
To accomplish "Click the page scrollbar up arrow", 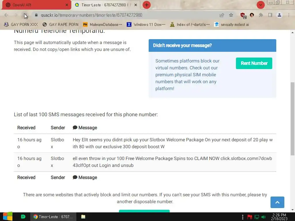I will (x=293, y=33).
